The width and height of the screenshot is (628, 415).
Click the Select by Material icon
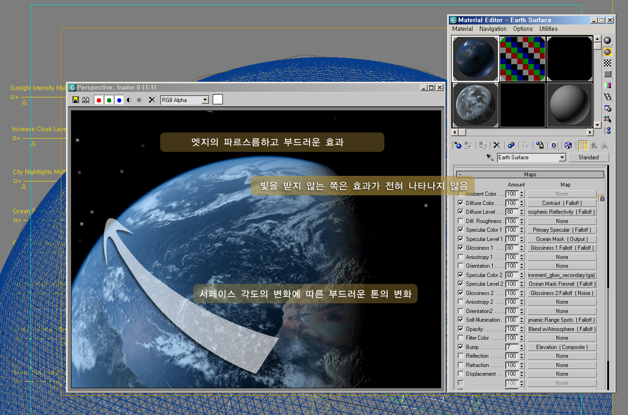coord(608,119)
